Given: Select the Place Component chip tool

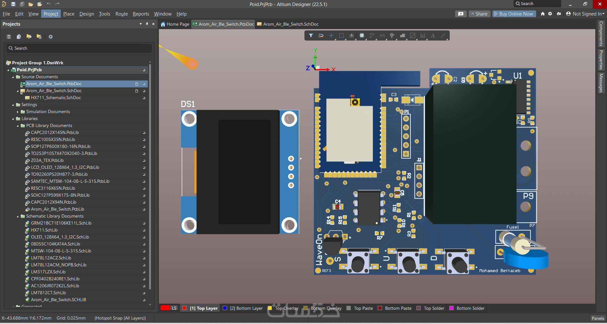Looking at the screenshot, I should click(x=362, y=35).
